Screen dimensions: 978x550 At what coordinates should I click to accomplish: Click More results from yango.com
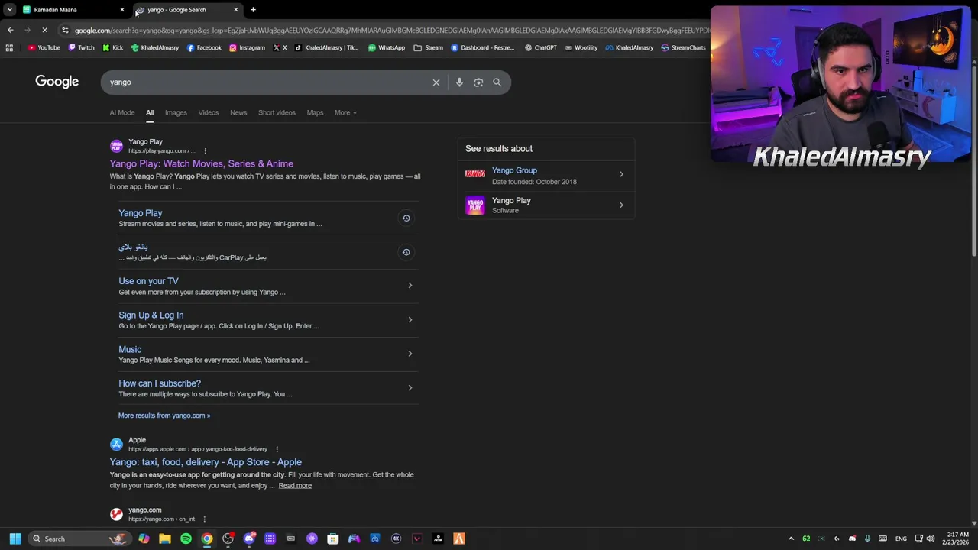click(x=164, y=416)
